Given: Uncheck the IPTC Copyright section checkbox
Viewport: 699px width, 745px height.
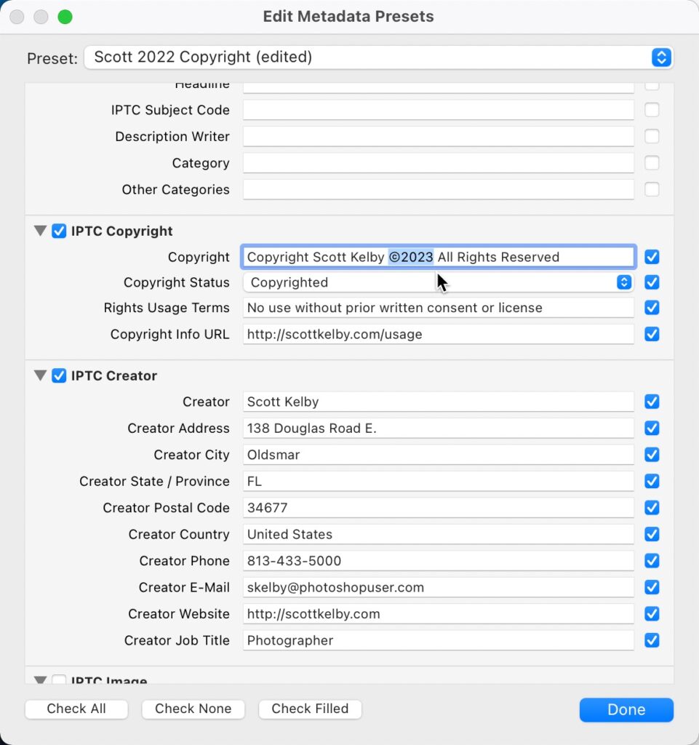Looking at the screenshot, I should [59, 231].
